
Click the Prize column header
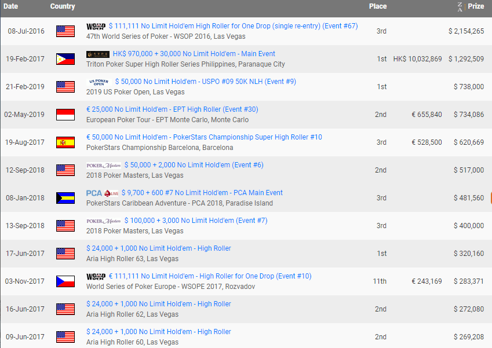(476, 6)
